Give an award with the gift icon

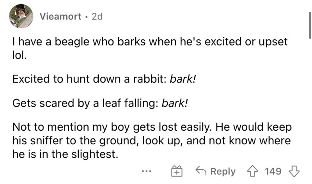click(x=177, y=171)
